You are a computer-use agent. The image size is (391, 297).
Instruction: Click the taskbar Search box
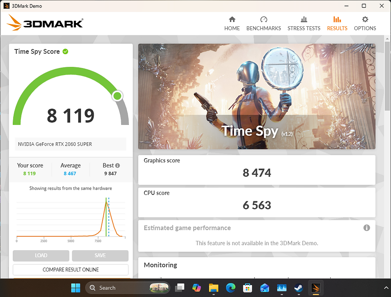click(127, 288)
